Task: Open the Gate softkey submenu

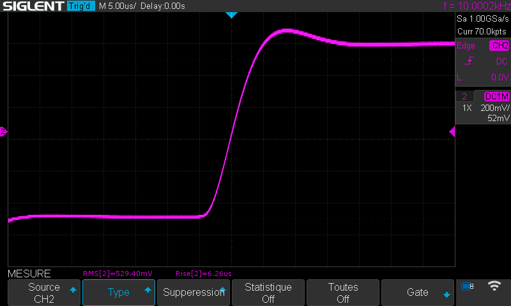Action: tap(418, 293)
